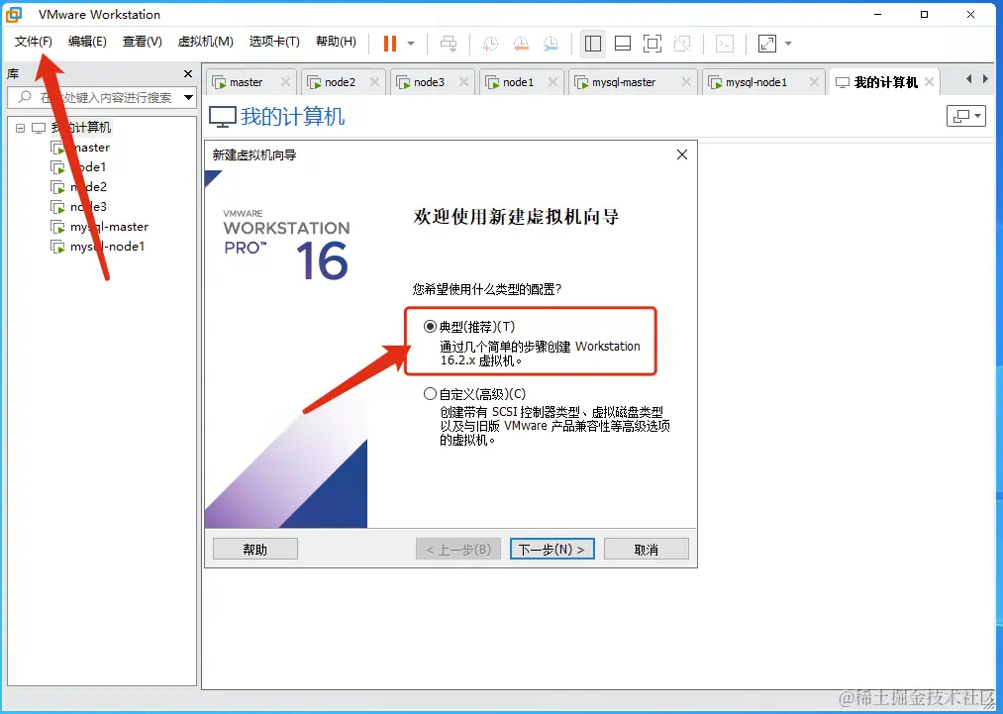Collapse the 我的计算机 tree node
This screenshot has width=1003, height=714.
21,128
